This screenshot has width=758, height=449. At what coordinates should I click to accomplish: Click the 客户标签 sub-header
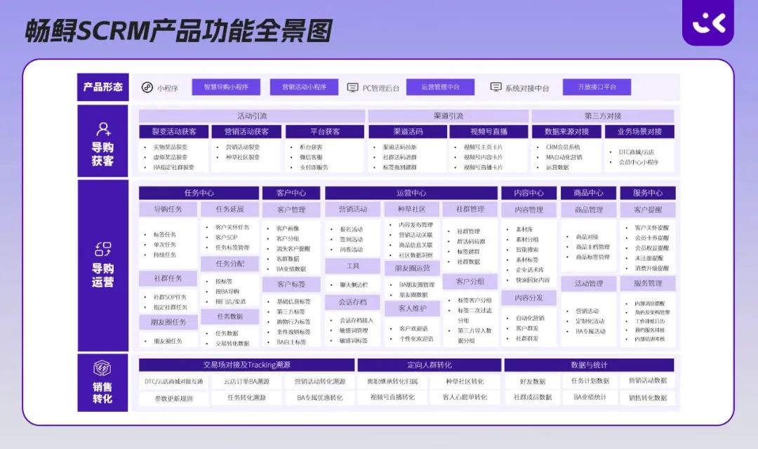pyautogui.click(x=291, y=284)
